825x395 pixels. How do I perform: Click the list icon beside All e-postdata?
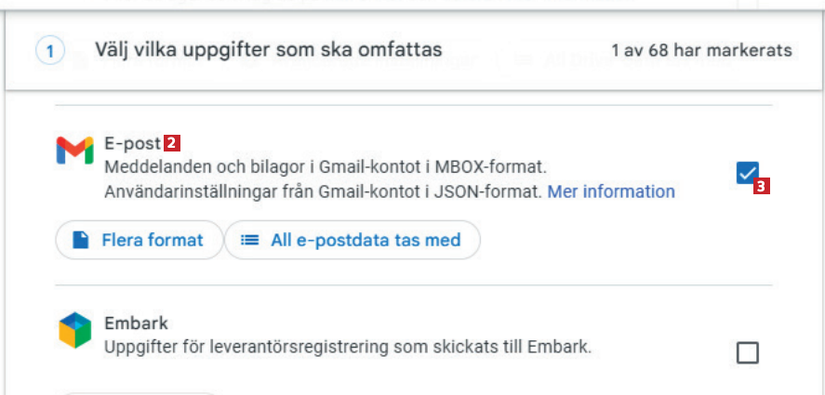[x=249, y=241]
